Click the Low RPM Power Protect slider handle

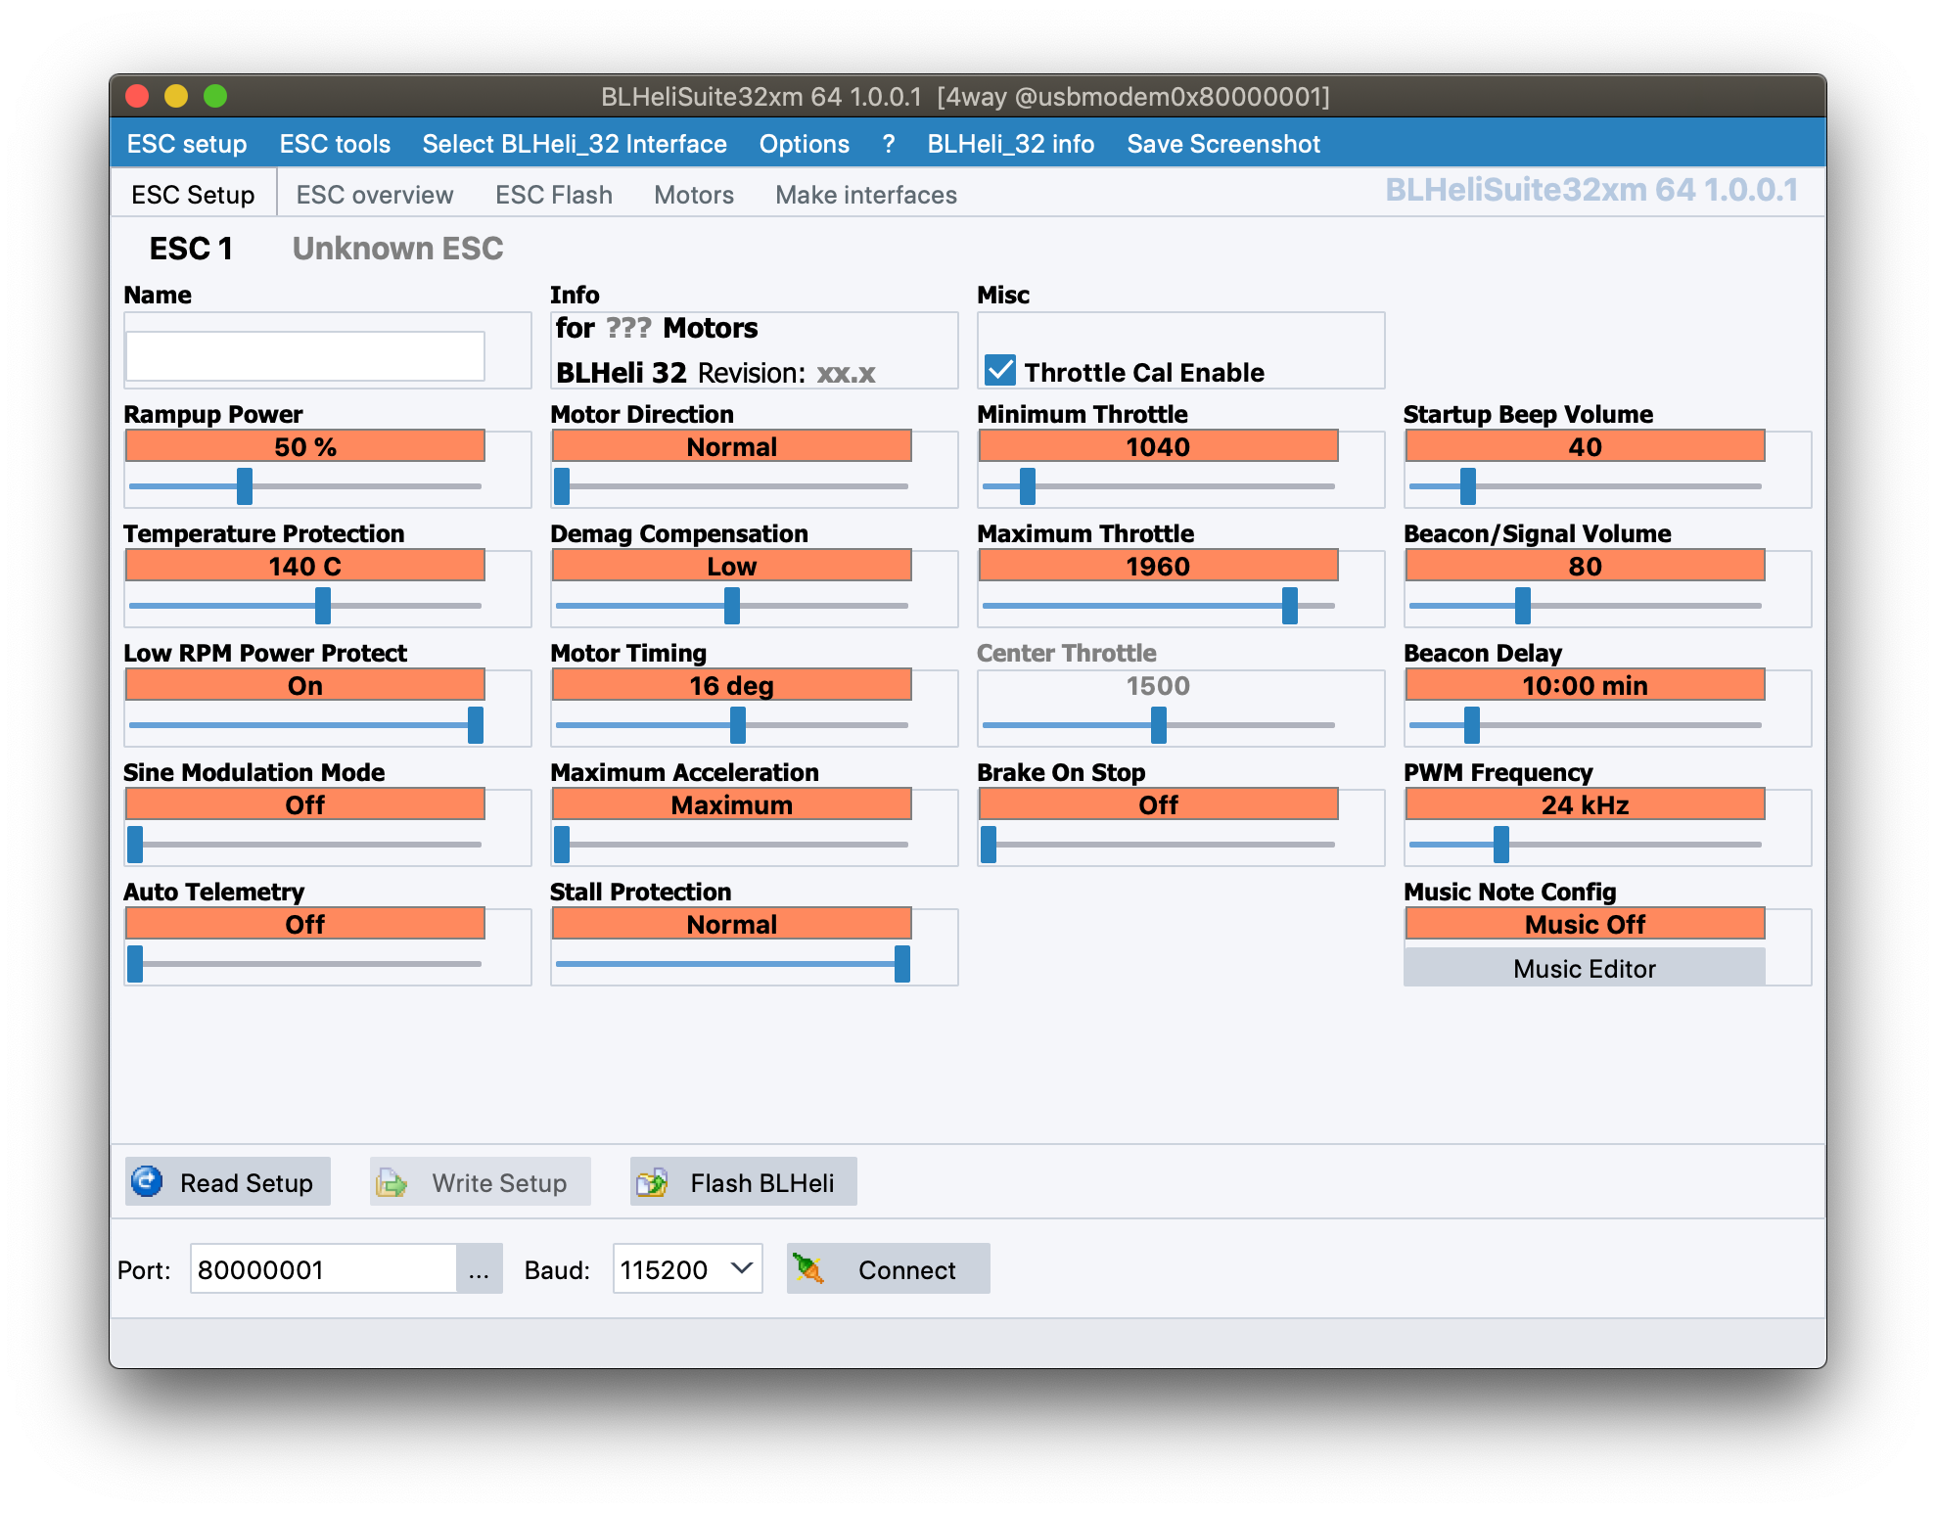[x=476, y=724]
